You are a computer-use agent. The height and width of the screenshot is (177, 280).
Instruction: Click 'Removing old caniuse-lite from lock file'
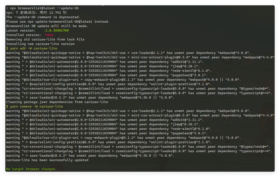coord(45,39)
